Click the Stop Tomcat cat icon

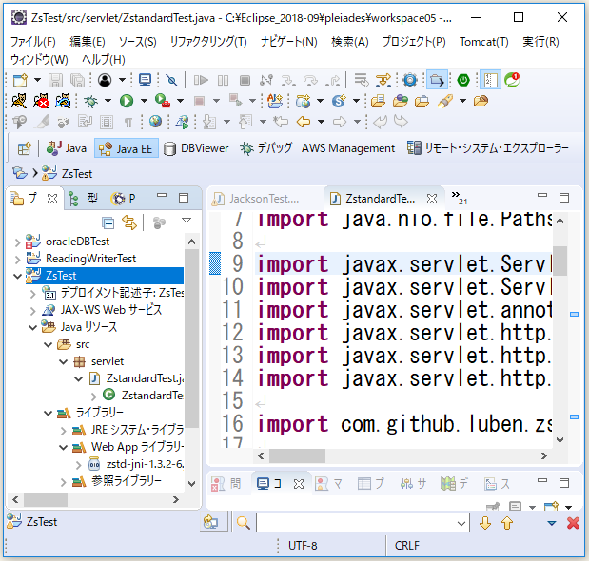coord(41,101)
